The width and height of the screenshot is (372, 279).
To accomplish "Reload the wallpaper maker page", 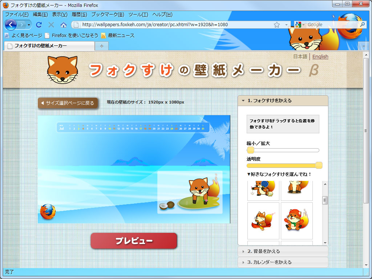I will (x=39, y=25).
